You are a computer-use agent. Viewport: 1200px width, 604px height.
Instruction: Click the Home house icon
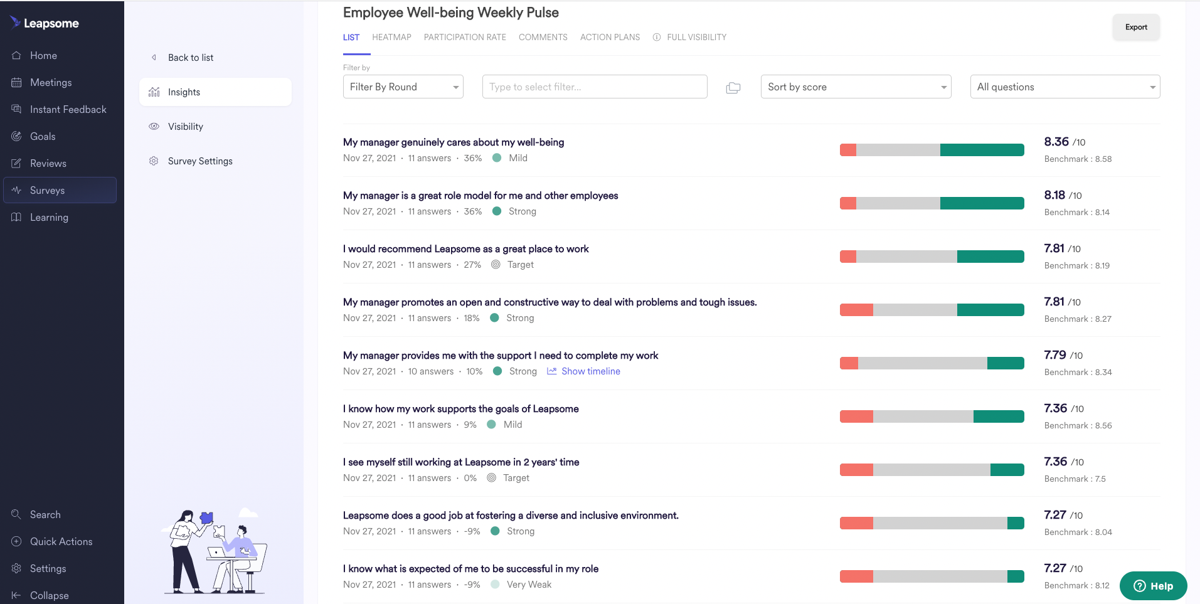(x=16, y=55)
